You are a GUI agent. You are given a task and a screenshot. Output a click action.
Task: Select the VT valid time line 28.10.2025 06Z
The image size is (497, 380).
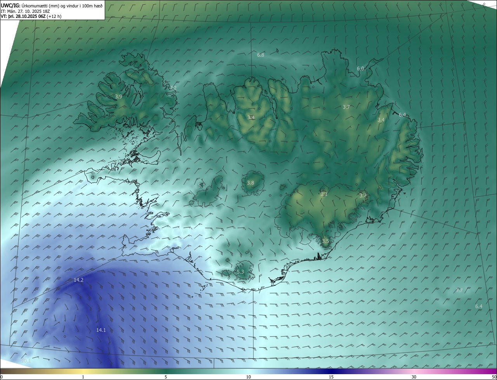click(x=31, y=16)
